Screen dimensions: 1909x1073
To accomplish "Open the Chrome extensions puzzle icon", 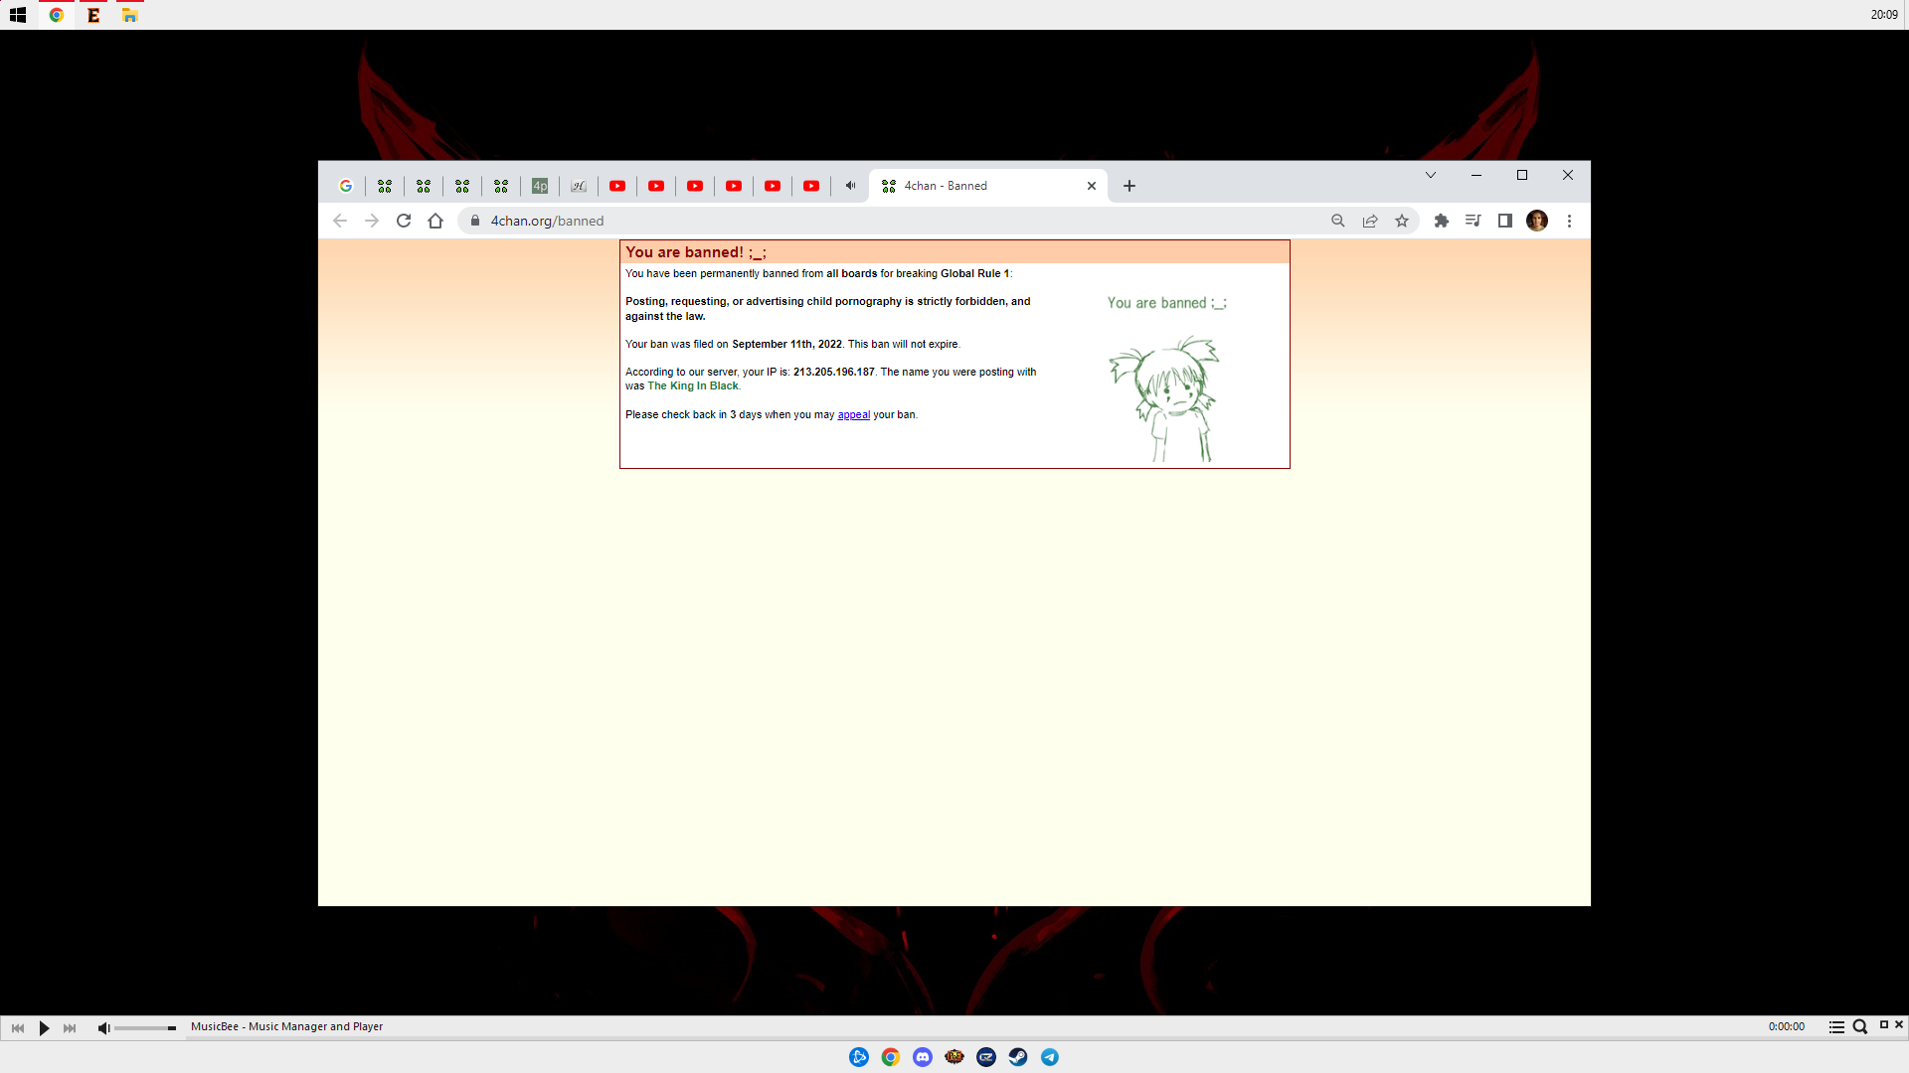I will 1442,221.
